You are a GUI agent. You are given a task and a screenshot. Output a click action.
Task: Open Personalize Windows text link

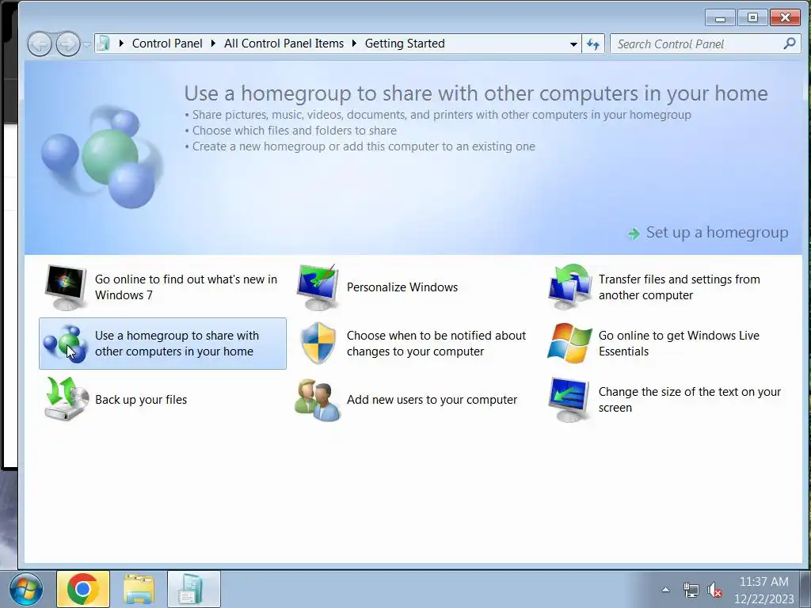(x=402, y=287)
